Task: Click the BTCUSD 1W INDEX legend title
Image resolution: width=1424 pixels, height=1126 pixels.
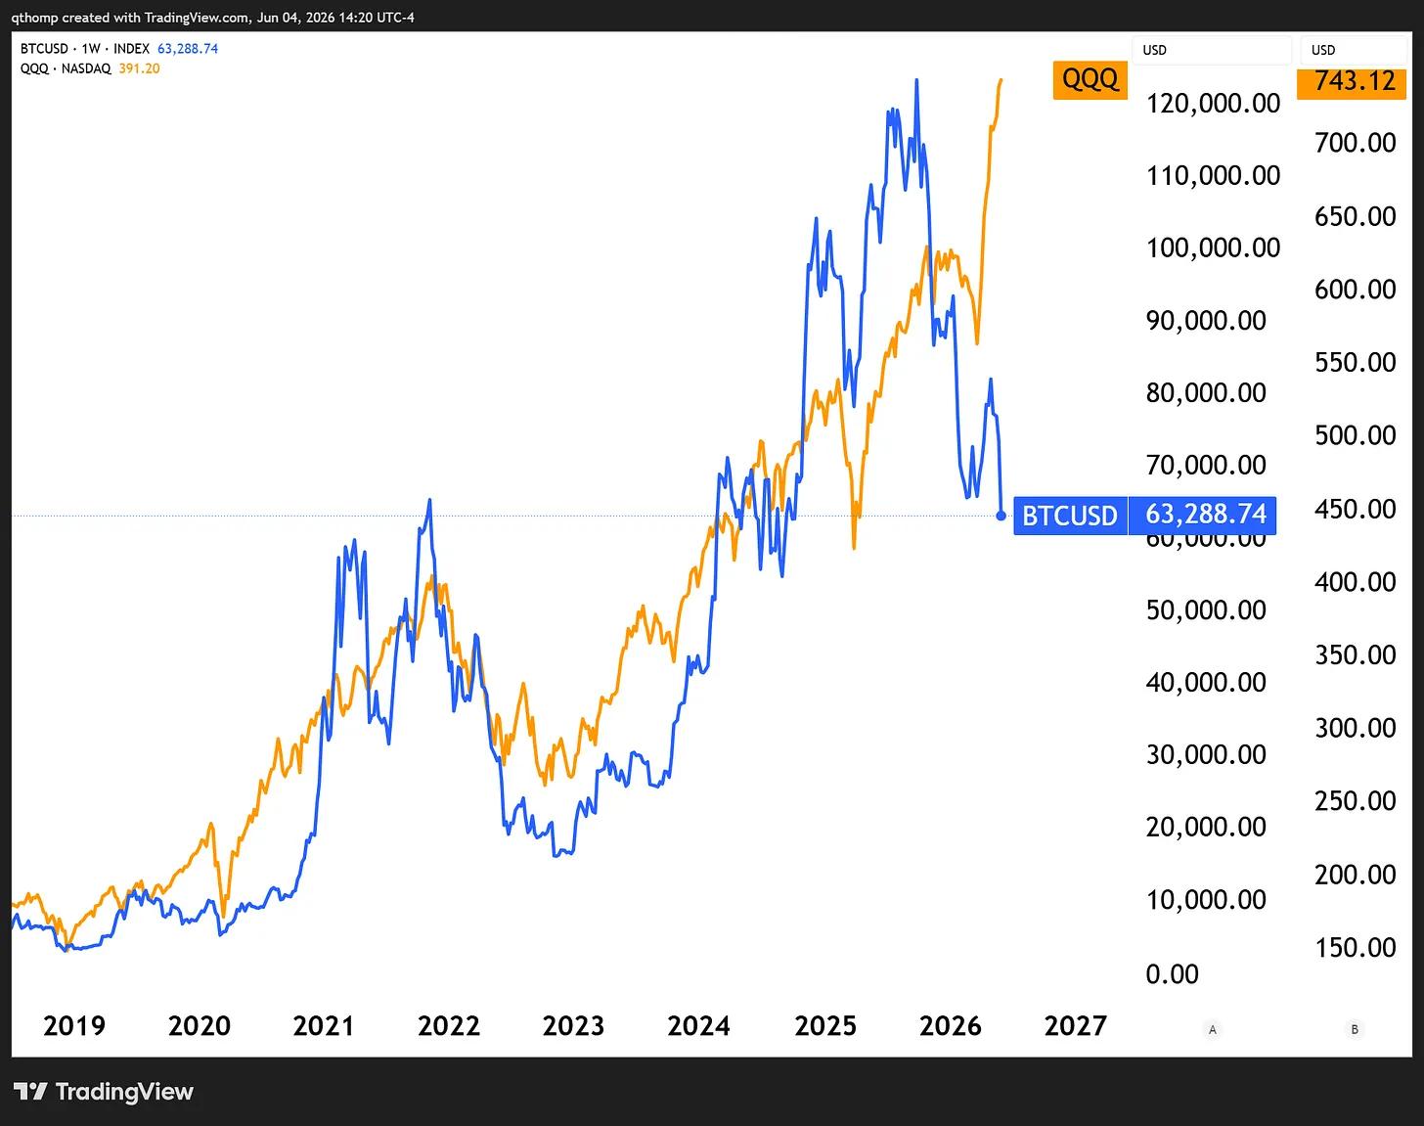Action: click(x=85, y=49)
